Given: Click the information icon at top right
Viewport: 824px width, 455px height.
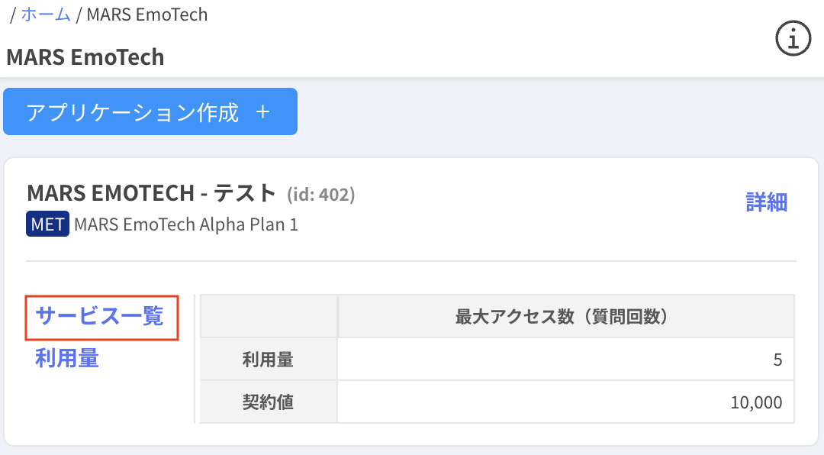Looking at the screenshot, I should (x=793, y=38).
